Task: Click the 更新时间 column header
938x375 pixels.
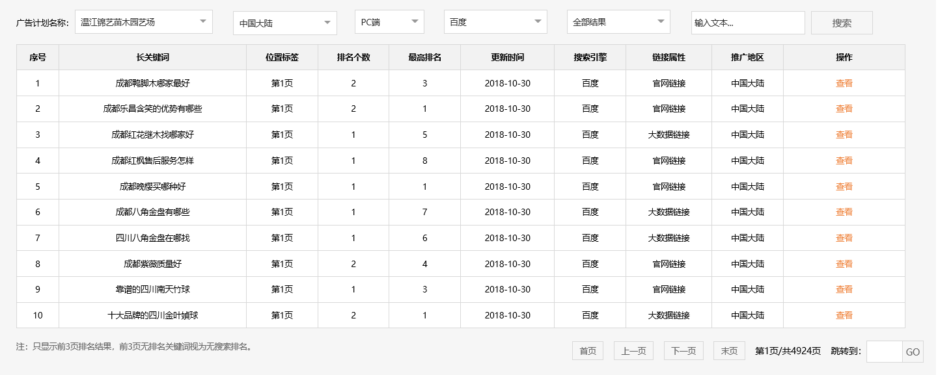Action: coord(507,57)
